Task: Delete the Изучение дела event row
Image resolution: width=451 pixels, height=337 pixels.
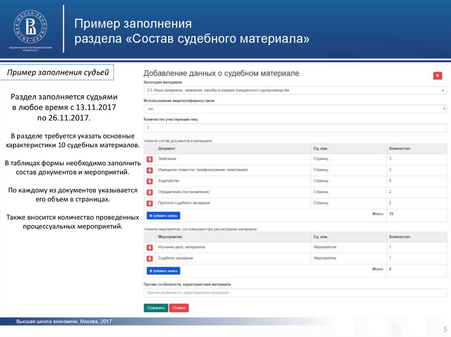Action: click(x=149, y=247)
